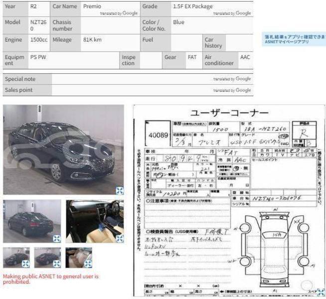Image resolution: width=326 pixels, height=299 pixels.
Task: Click translated by Google in Grade cell
Action: 232,13
